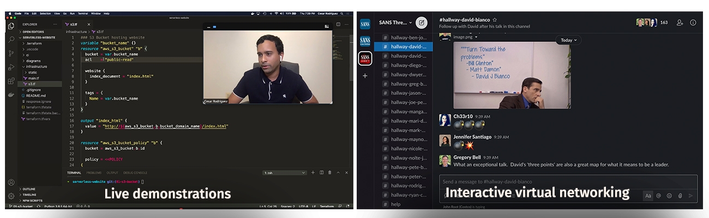Open main.tf in the file tree

pos(33,78)
